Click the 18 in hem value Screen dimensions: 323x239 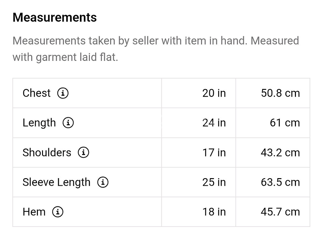[x=214, y=212]
